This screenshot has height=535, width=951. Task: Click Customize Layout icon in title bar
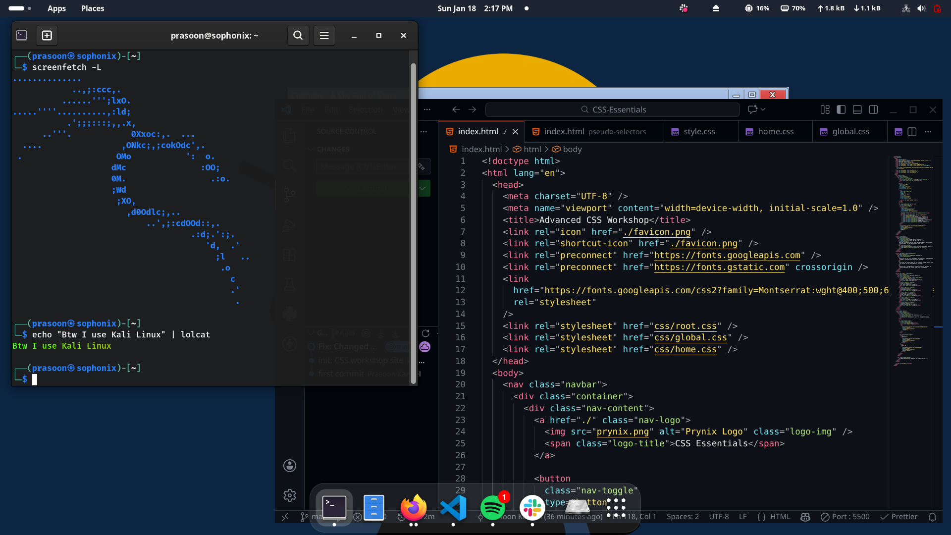[825, 109]
